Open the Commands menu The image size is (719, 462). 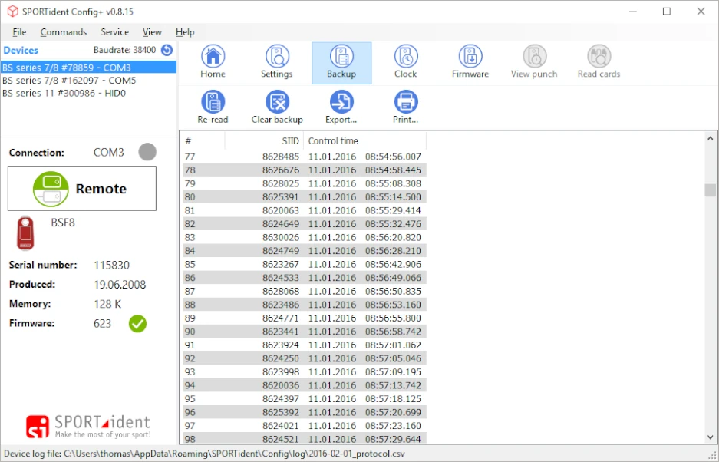point(63,32)
